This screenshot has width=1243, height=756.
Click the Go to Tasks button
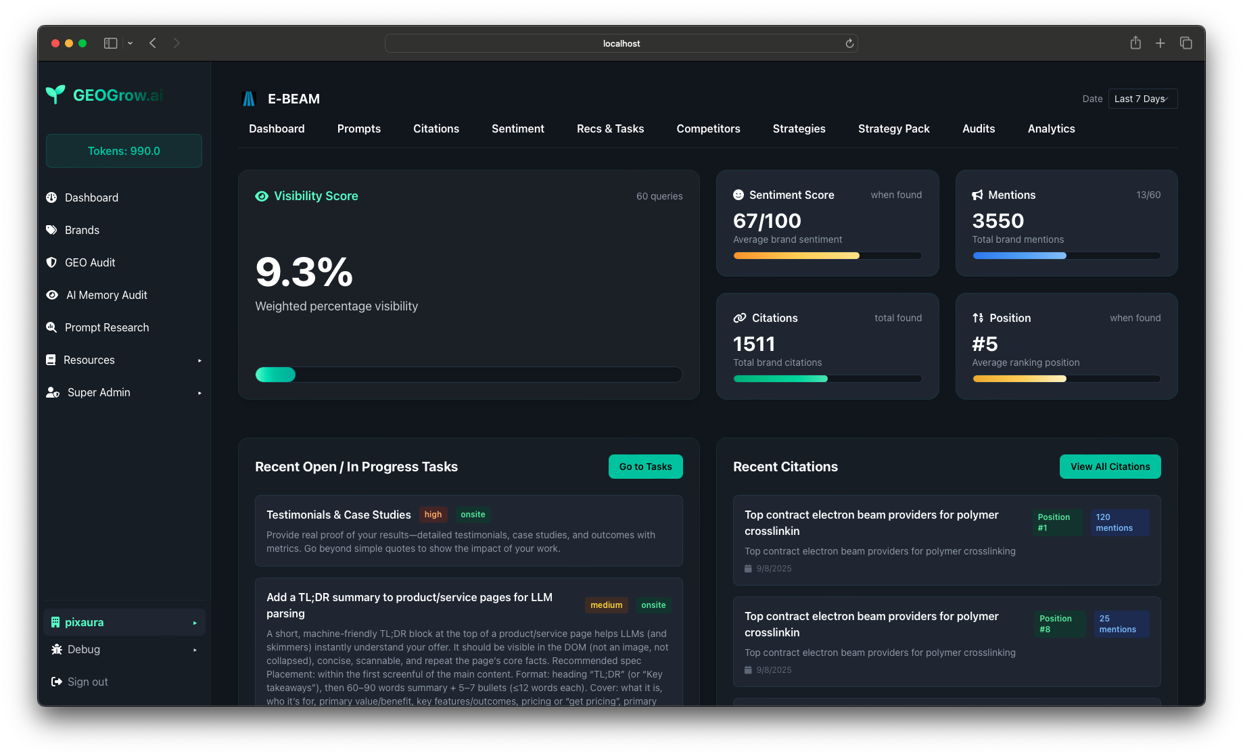tap(645, 467)
